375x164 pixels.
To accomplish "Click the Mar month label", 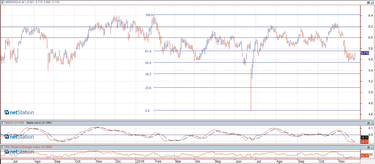I will [x=178, y=162].
